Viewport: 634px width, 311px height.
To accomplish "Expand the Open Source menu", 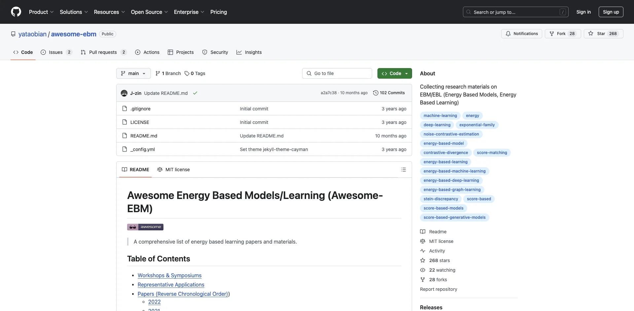I will [x=149, y=12].
